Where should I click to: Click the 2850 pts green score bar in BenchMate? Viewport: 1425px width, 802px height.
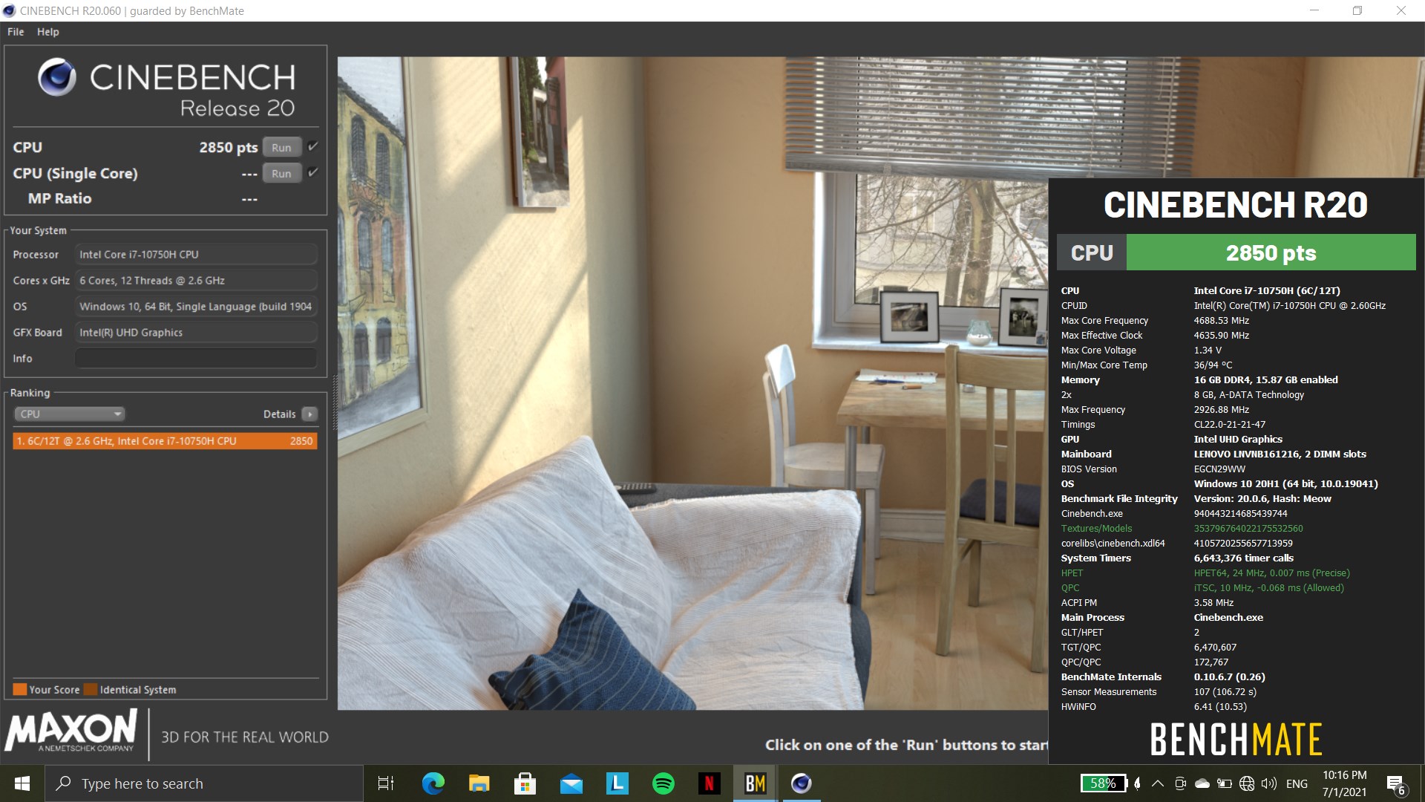click(1271, 252)
